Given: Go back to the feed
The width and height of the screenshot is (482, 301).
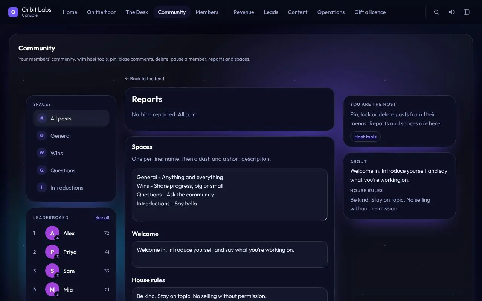Looking at the screenshot, I should tap(145, 79).
